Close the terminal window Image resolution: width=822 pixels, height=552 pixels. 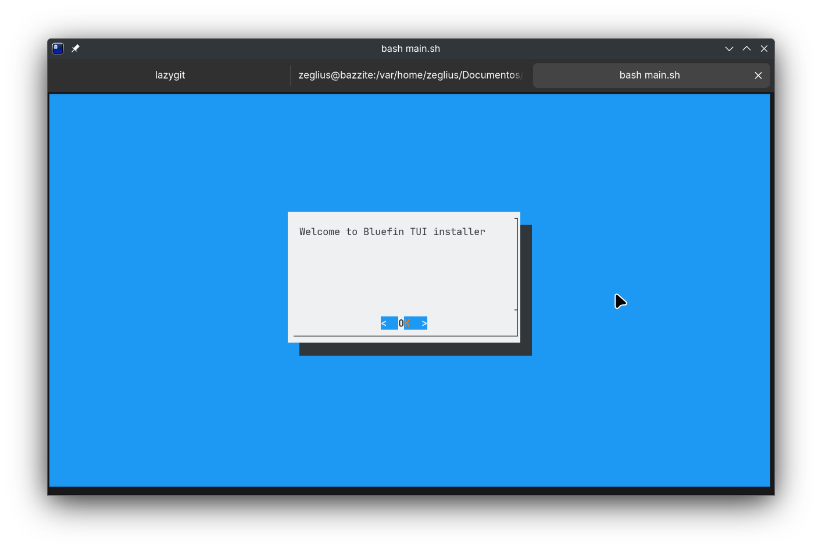coord(764,49)
